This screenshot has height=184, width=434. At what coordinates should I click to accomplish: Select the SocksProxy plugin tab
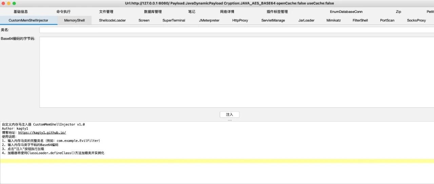416,20
